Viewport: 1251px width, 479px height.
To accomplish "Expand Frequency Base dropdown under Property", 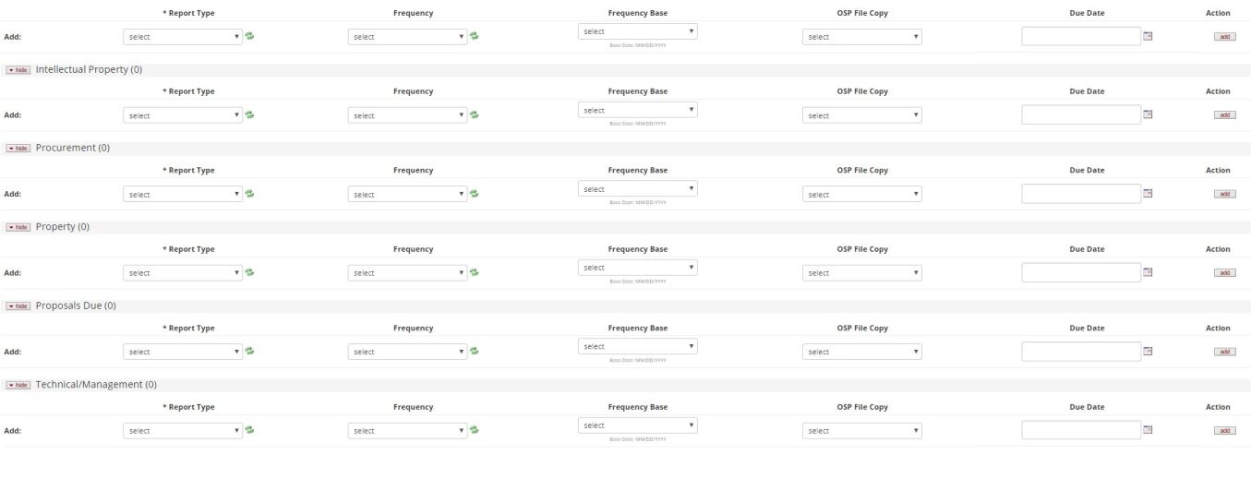I will [x=637, y=268].
